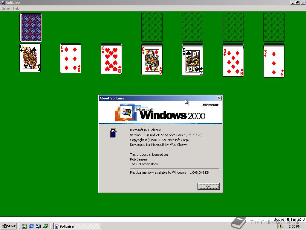Select the Six of Diamonds card

point(71,58)
